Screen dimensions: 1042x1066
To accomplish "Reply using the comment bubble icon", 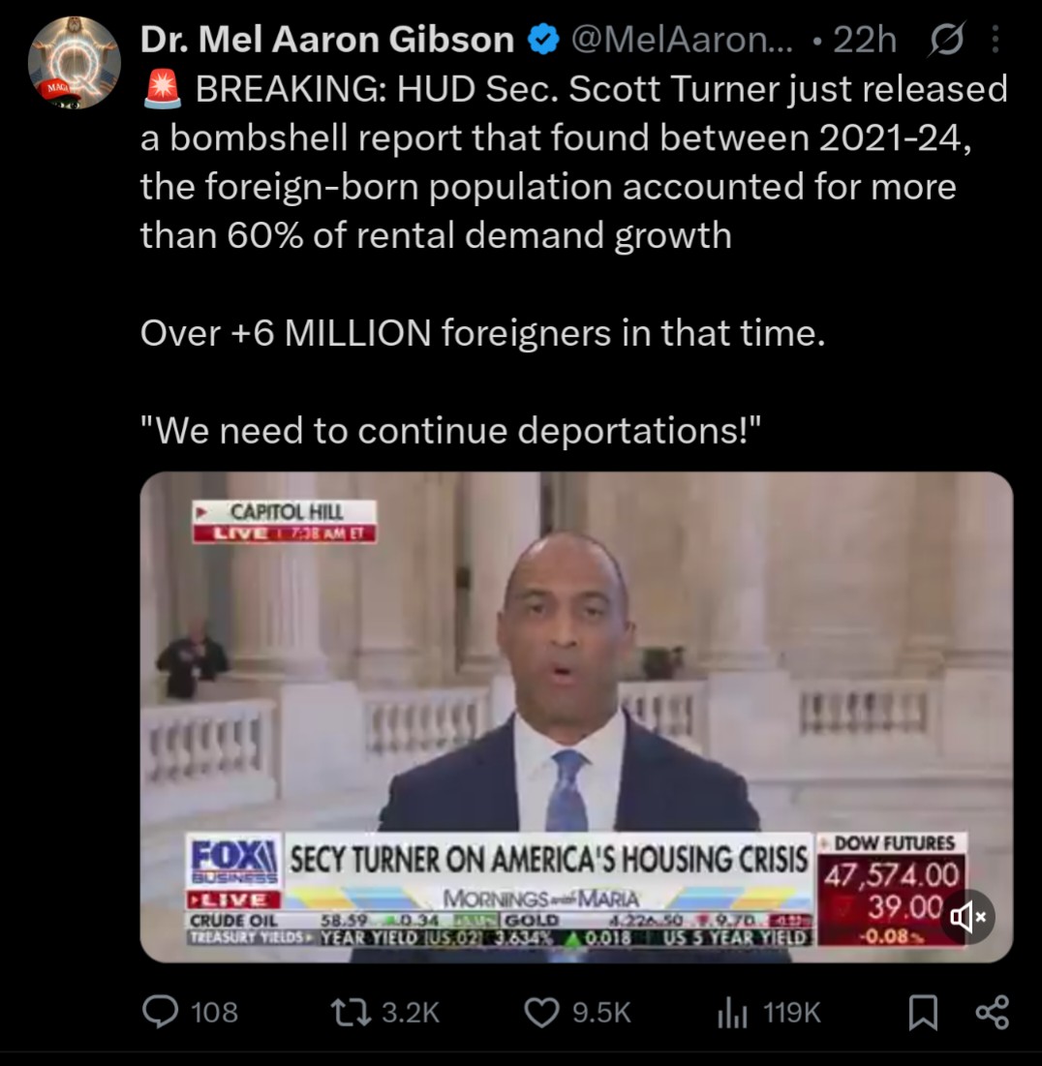I will 161,1013.
